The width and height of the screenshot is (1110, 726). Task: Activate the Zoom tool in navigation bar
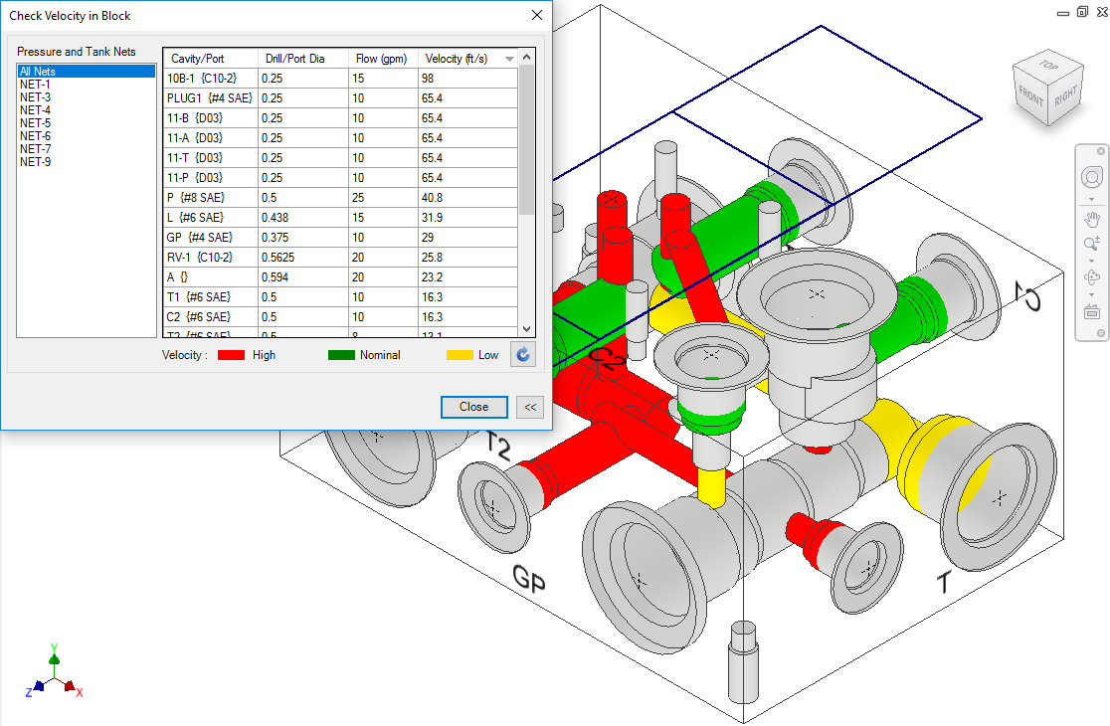coord(1092,244)
